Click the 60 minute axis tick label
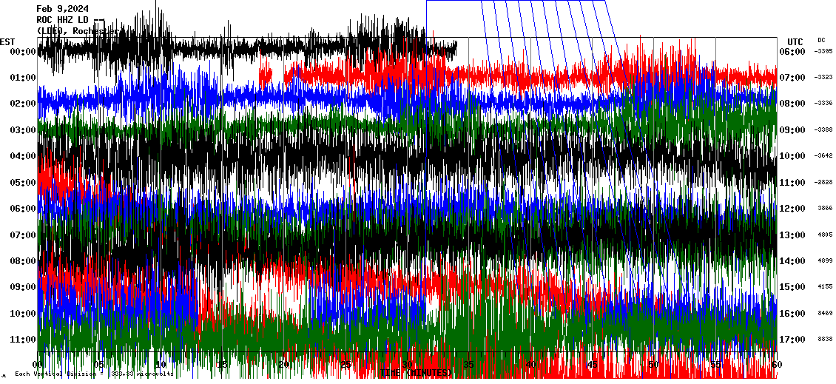 [x=775, y=365]
